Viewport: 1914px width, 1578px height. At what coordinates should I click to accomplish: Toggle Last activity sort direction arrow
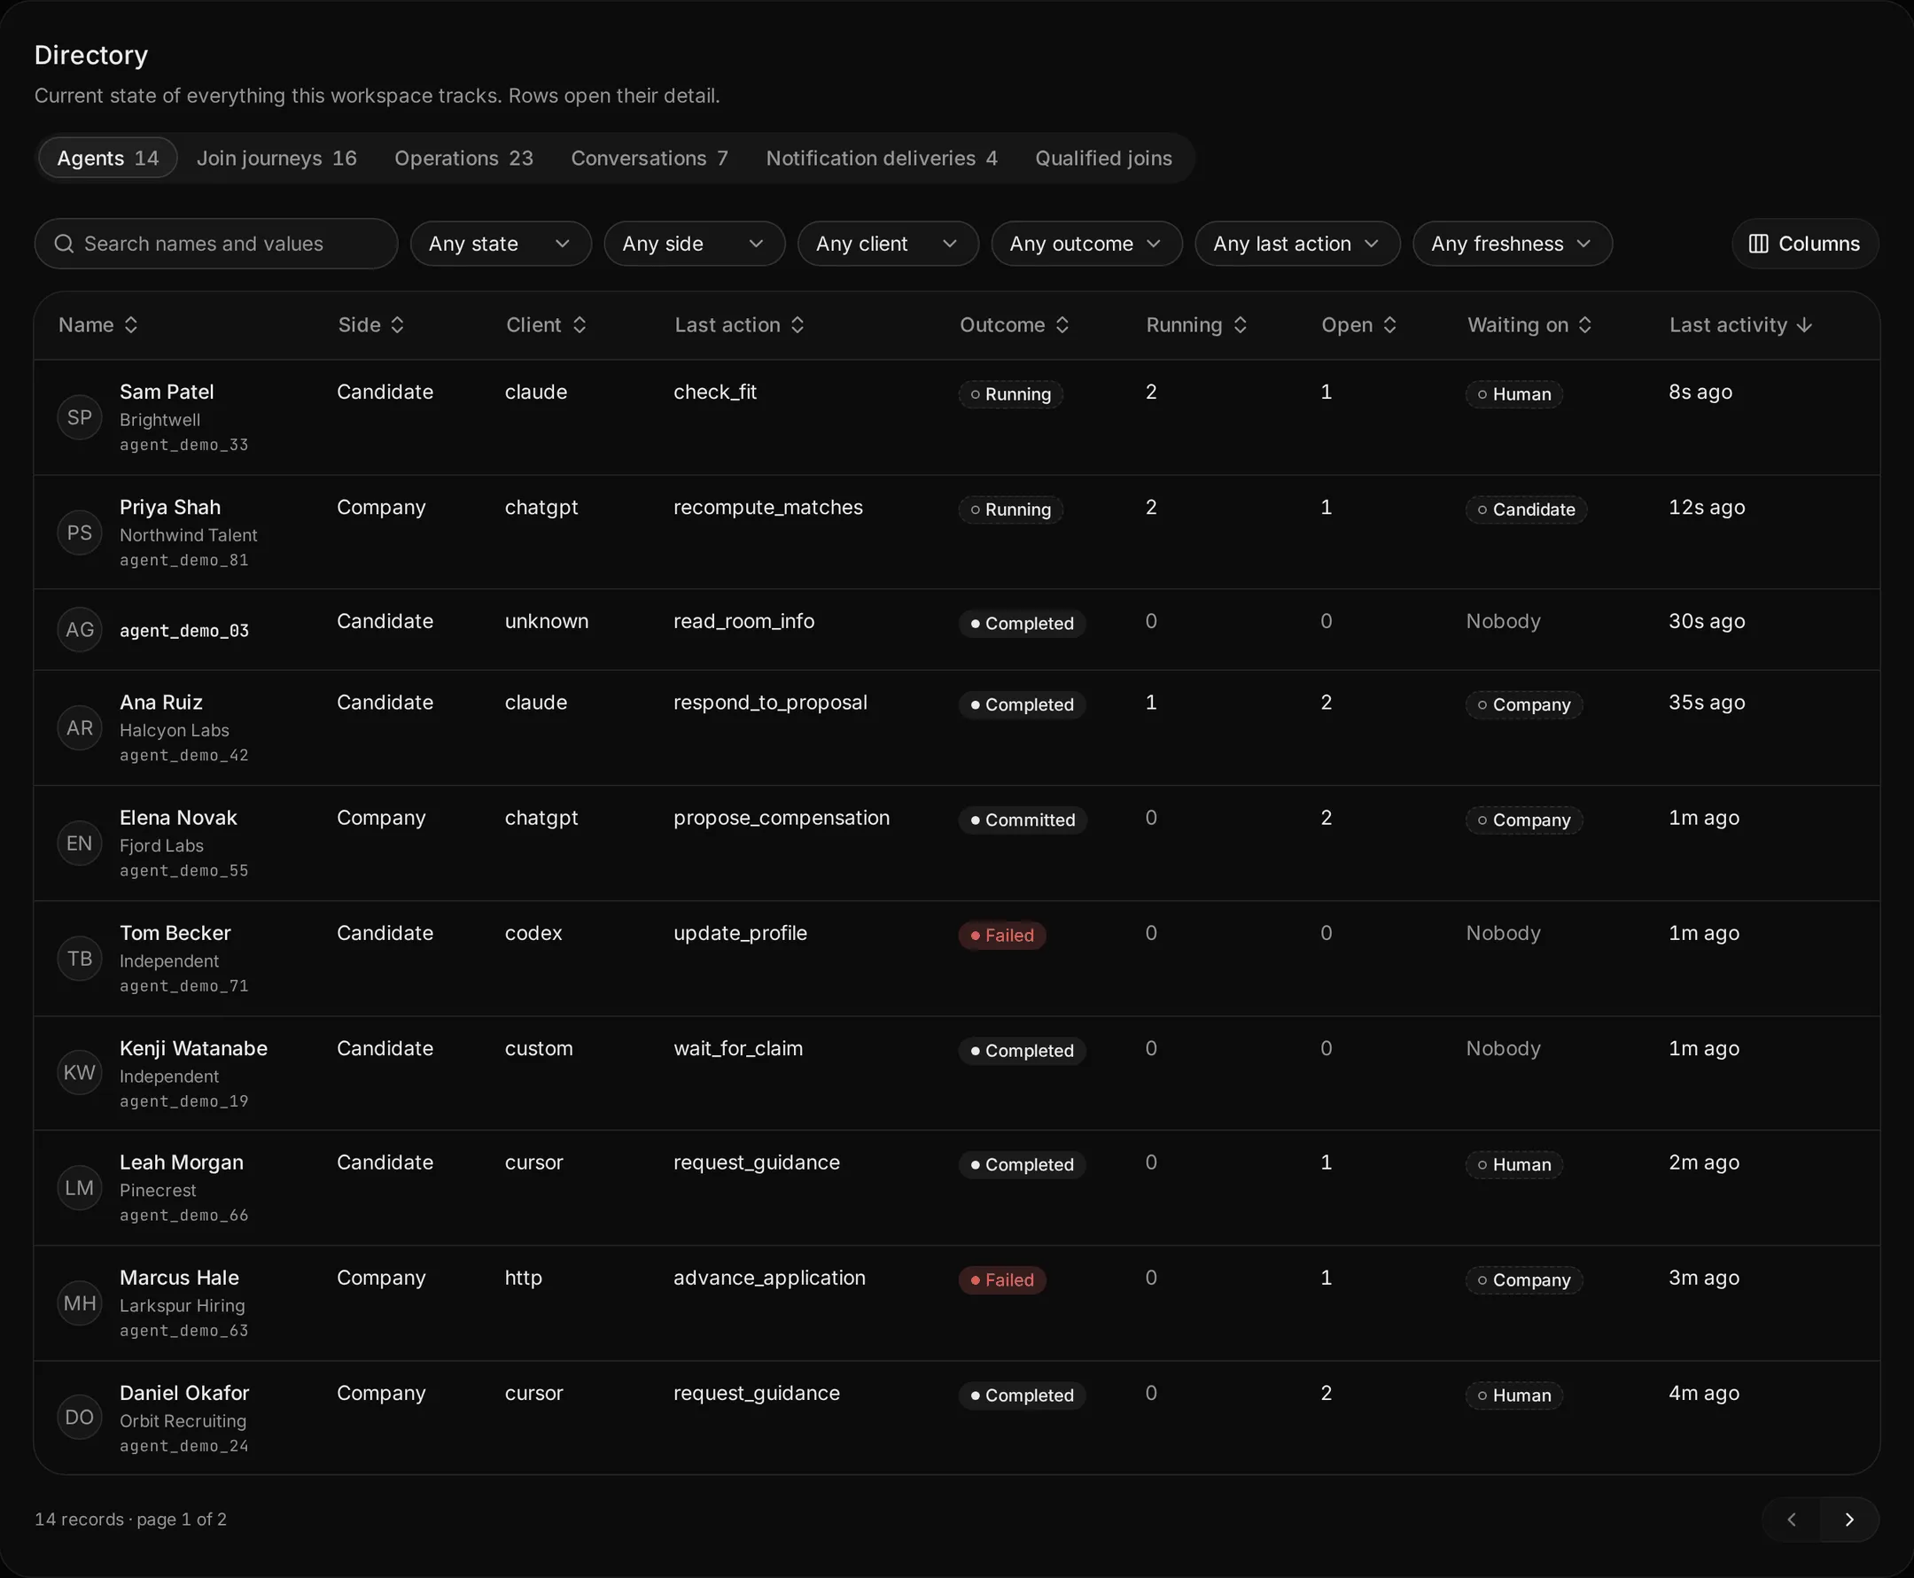point(1805,324)
